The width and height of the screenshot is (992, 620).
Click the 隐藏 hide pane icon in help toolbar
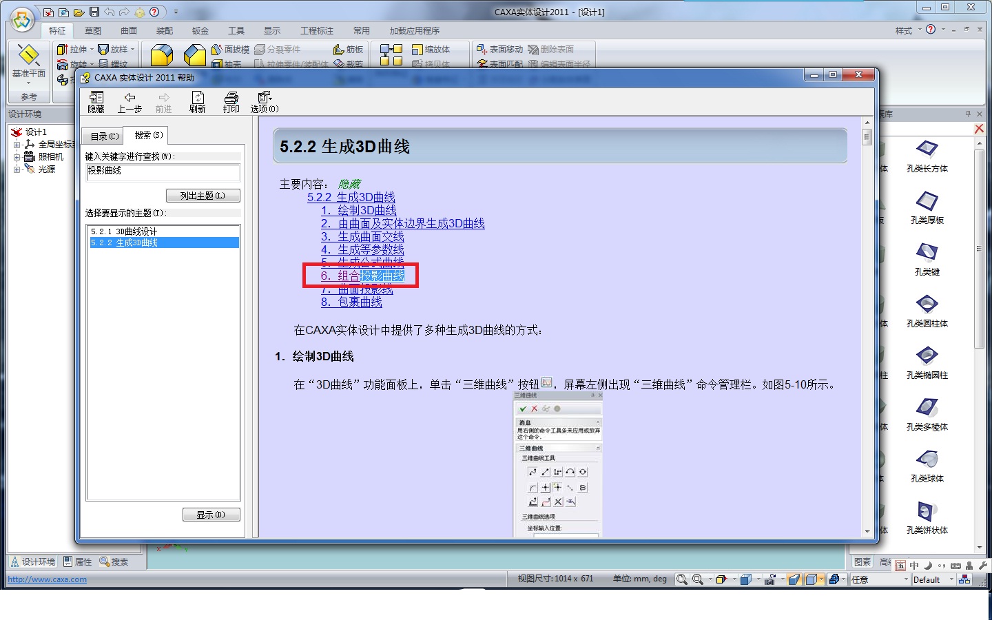point(96,102)
